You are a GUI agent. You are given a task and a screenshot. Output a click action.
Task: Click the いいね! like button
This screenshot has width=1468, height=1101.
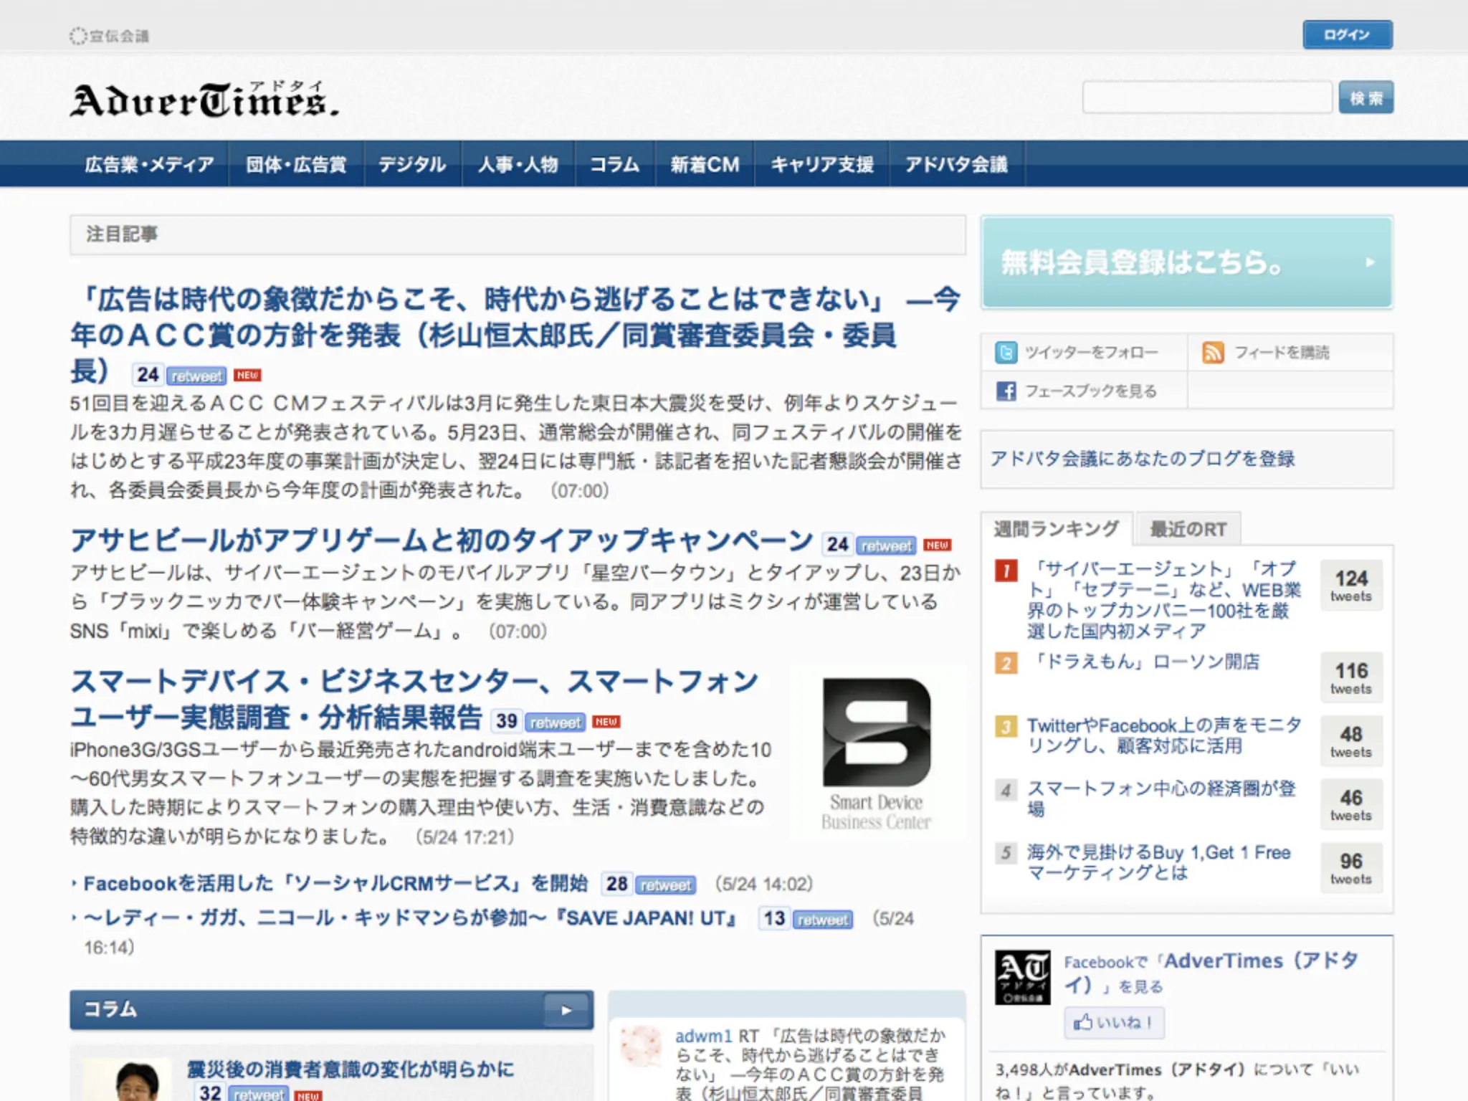(x=1114, y=1022)
